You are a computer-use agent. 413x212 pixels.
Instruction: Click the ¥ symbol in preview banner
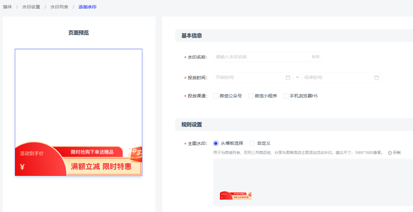23,167
